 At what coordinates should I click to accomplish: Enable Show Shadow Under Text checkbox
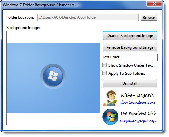tap(104, 65)
